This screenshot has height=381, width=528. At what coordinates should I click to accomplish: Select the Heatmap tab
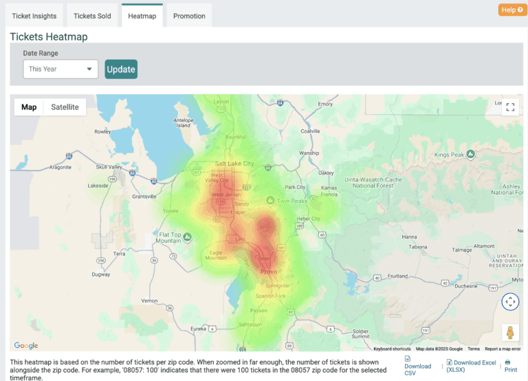pyautogui.click(x=142, y=16)
